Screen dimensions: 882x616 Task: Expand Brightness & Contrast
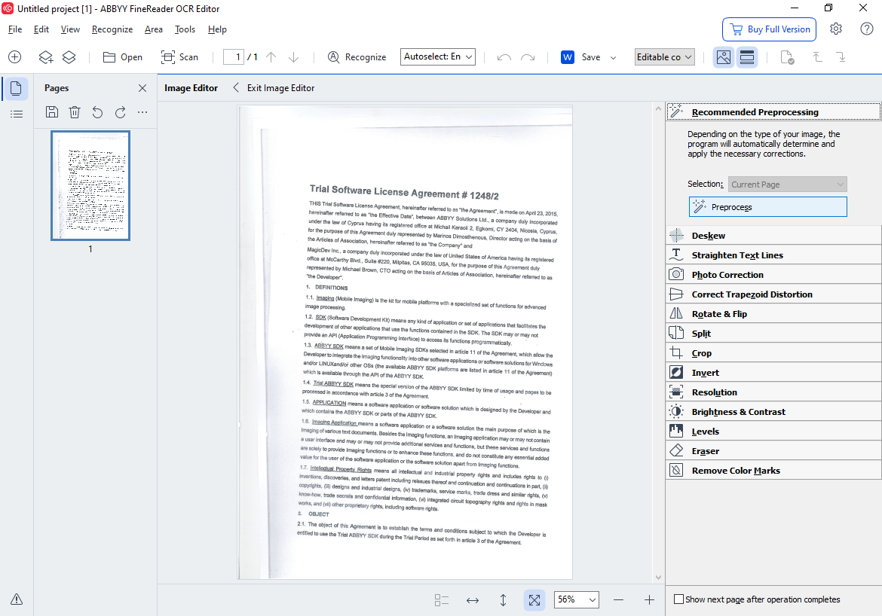[x=773, y=412]
